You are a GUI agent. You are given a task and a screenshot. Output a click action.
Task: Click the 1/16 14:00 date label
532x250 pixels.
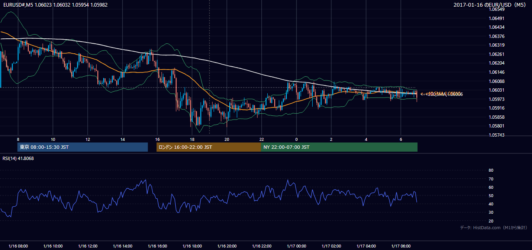(x=122, y=246)
